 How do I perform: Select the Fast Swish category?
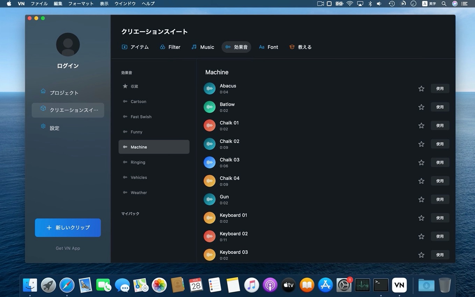coord(154,117)
